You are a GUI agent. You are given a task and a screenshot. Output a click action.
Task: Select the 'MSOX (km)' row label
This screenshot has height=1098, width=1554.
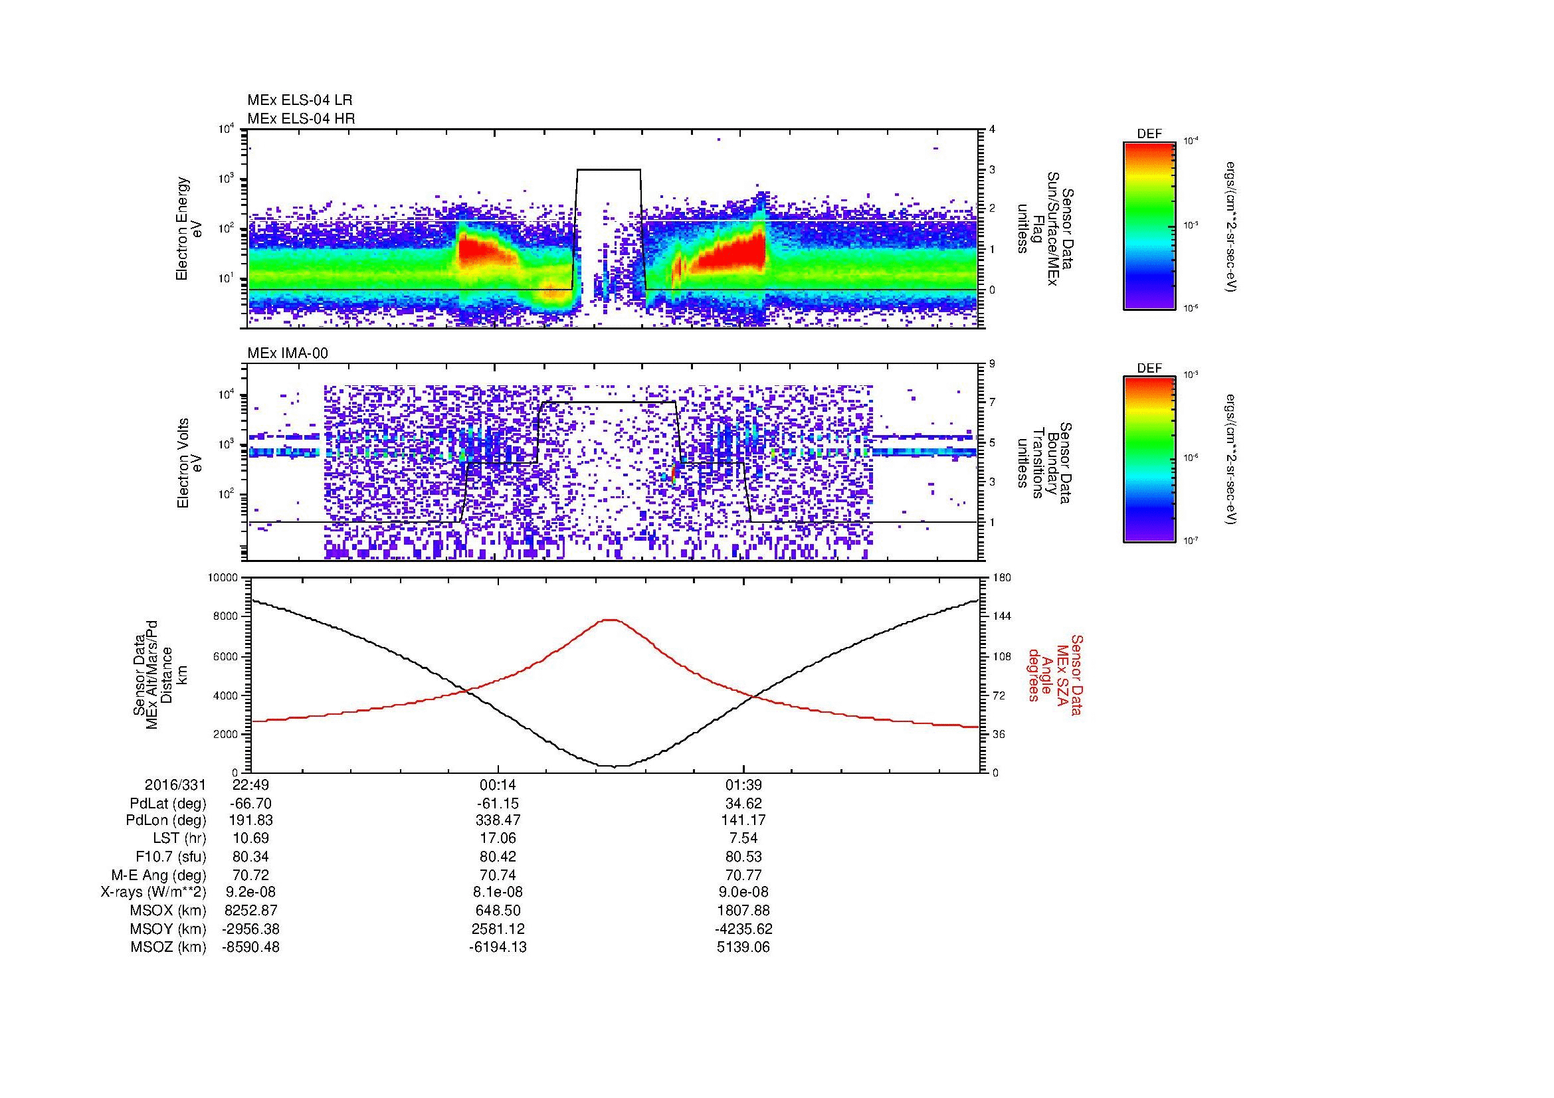(x=169, y=911)
